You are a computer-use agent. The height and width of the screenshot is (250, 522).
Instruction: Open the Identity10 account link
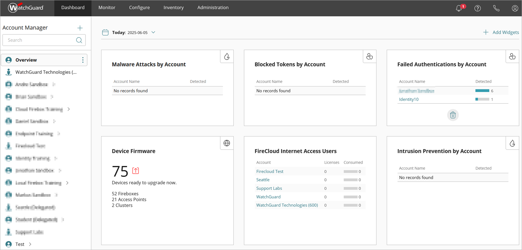tap(409, 99)
